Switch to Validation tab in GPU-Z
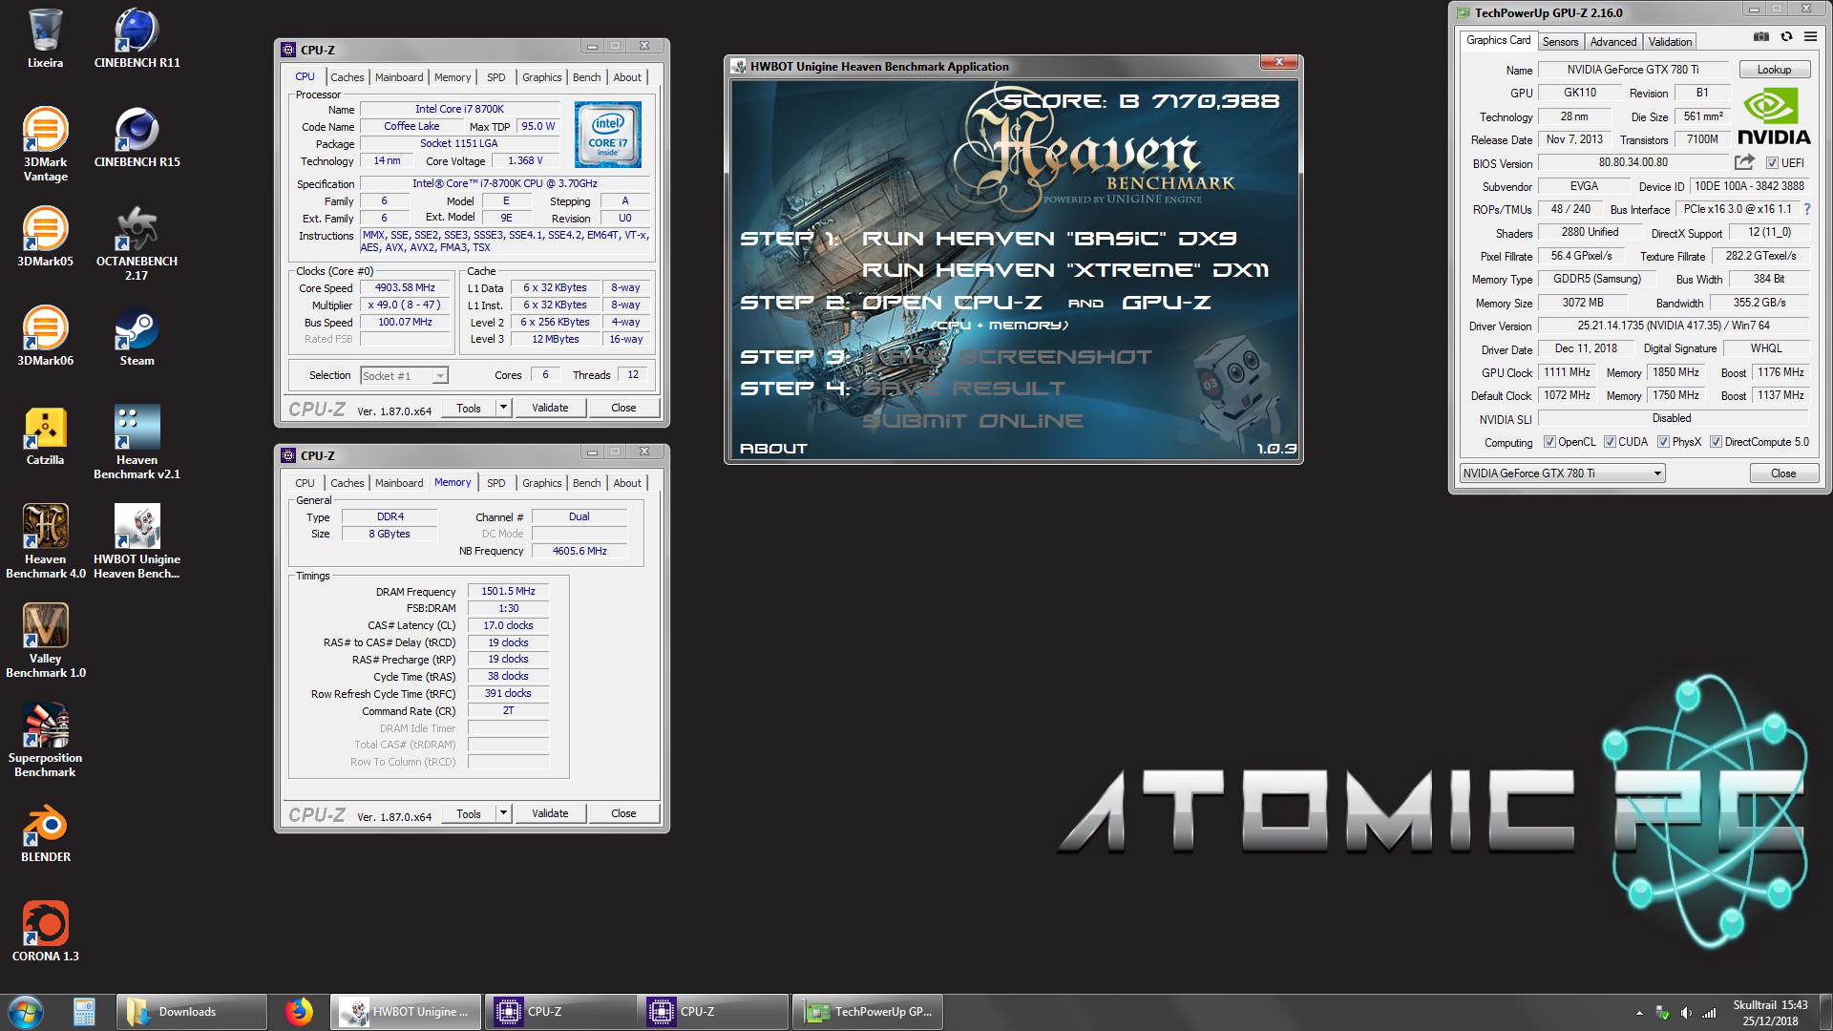 [x=1670, y=42]
